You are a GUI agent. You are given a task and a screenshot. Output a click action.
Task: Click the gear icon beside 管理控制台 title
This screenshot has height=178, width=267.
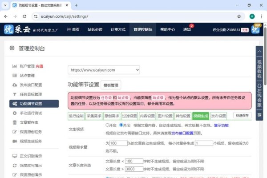[12, 48]
